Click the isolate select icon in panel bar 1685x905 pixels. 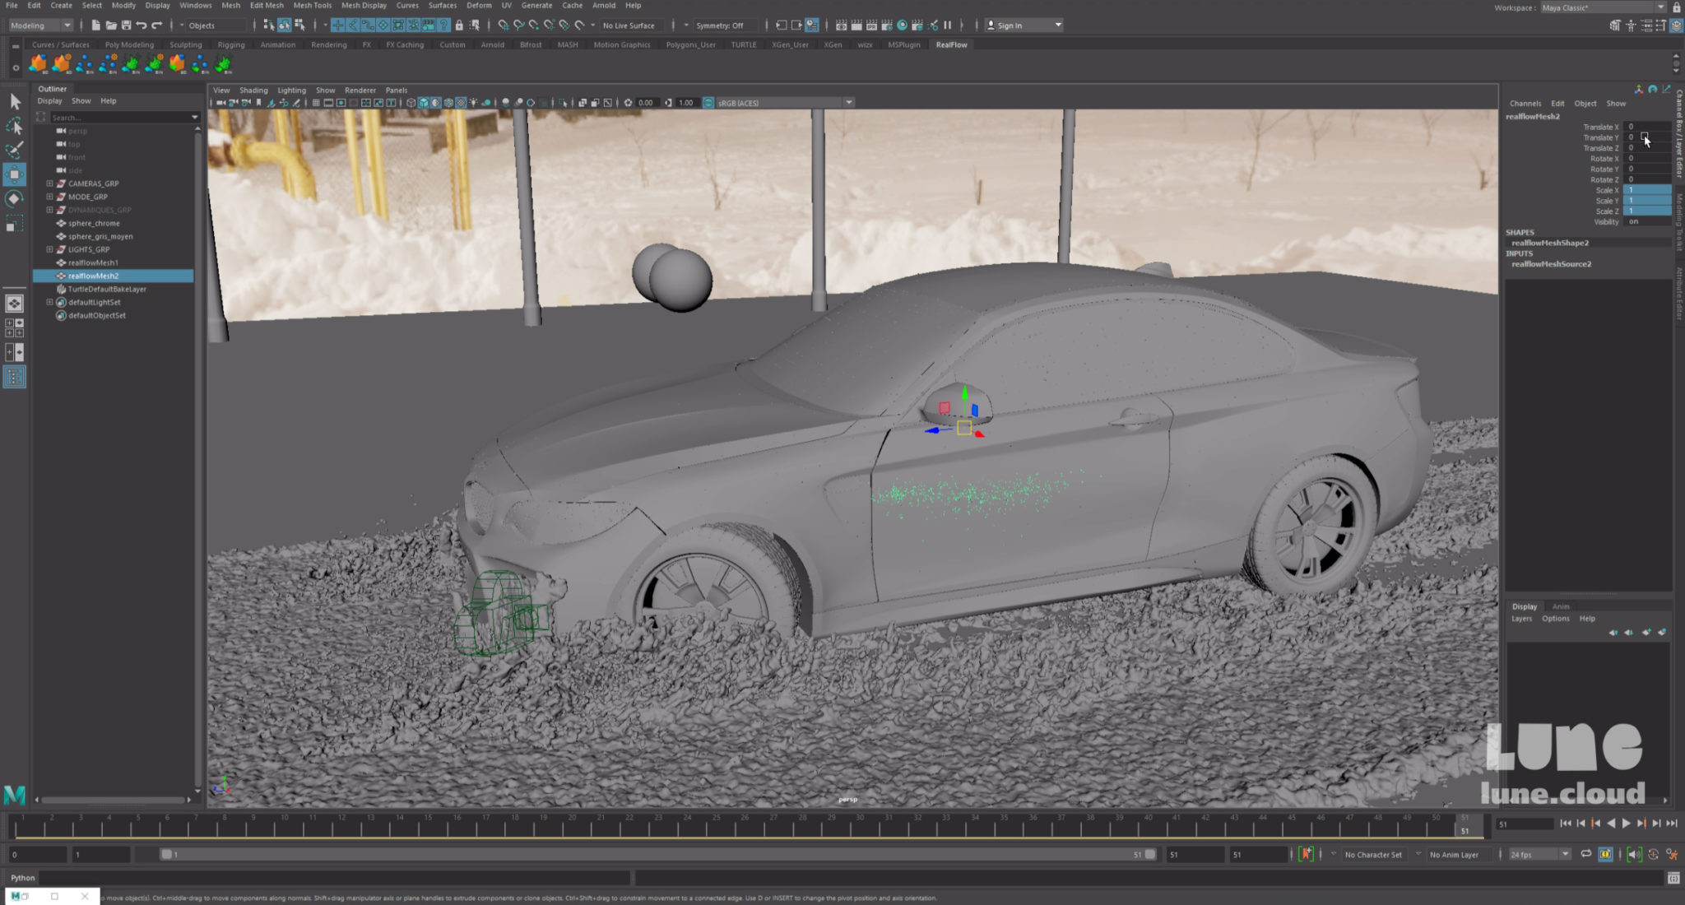pyautogui.click(x=562, y=102)
